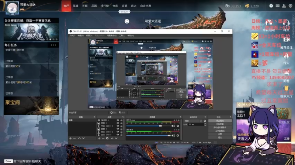This screenshot has width=295, height=165.
Task: Pop out the 混音器 dock panel icon
Action: coord(180,117)
